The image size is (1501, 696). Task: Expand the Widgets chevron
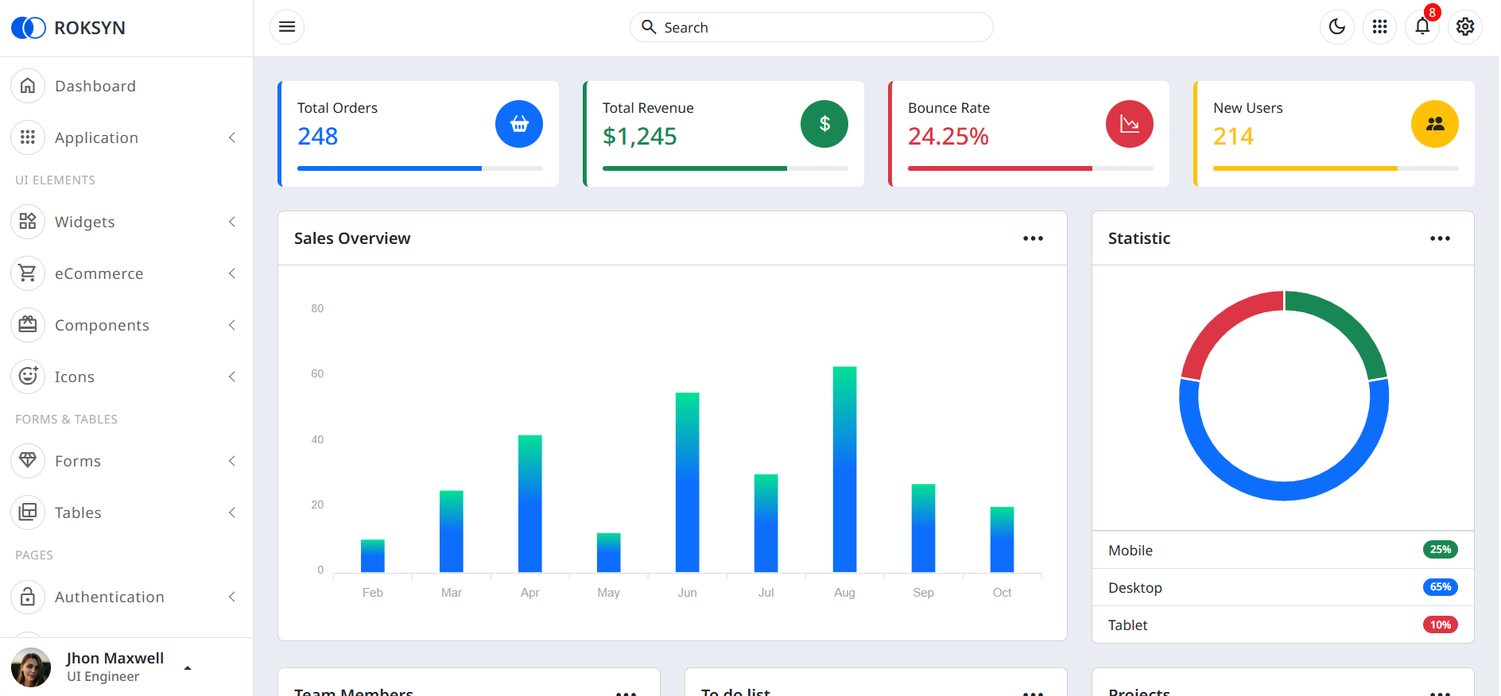pyautogui.click(x=232, y=222)
